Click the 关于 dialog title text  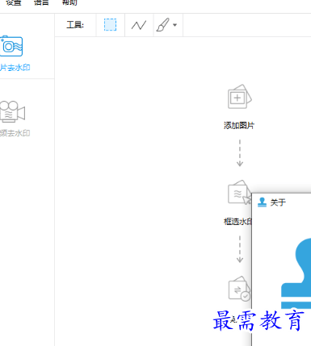tap(278, 202)
